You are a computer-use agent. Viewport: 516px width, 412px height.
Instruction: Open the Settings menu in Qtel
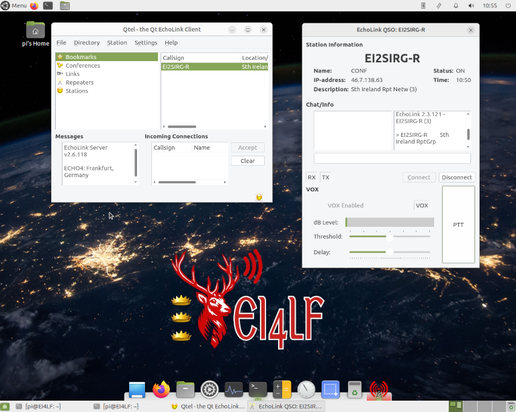coord(146,42)
